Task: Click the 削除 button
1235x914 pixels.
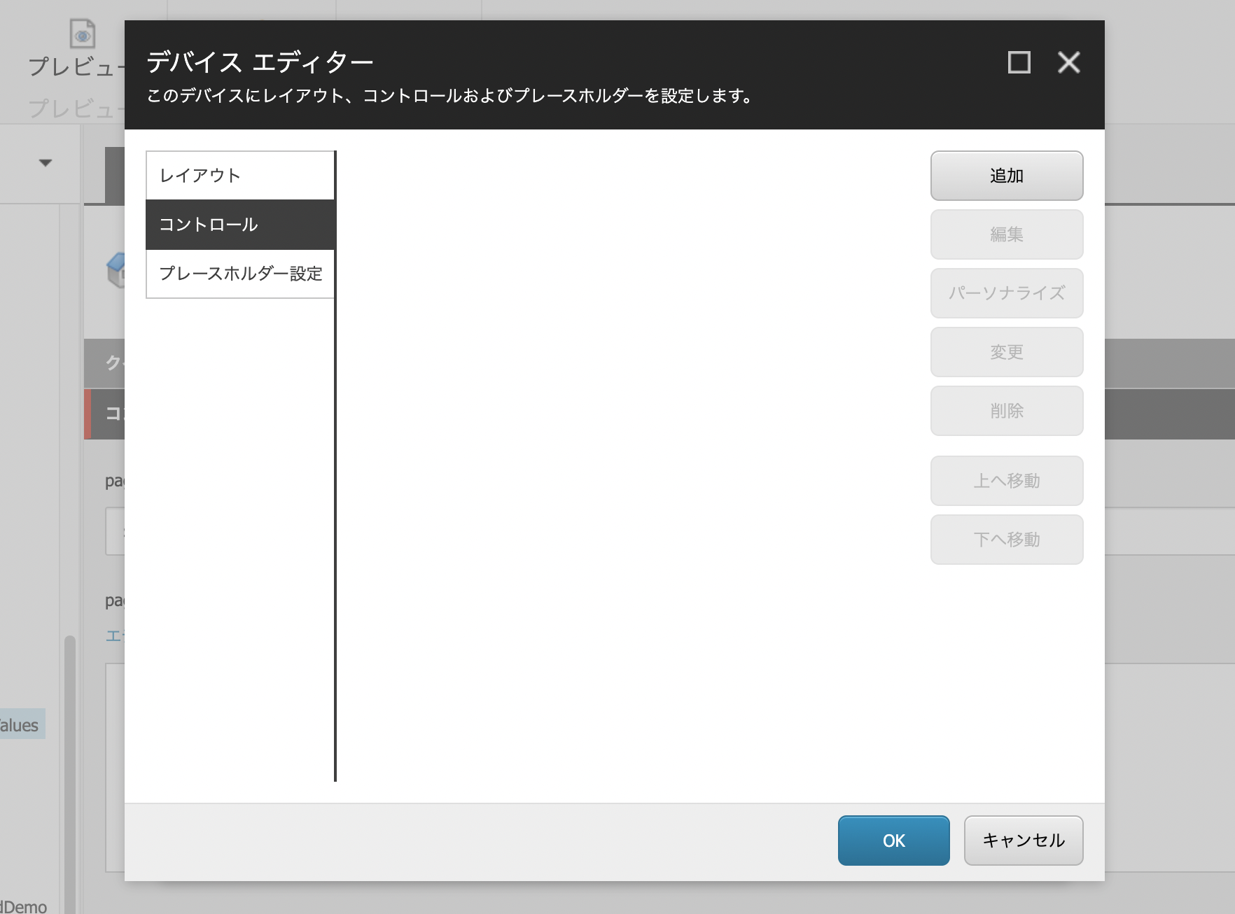Action: coord(1007,411)
